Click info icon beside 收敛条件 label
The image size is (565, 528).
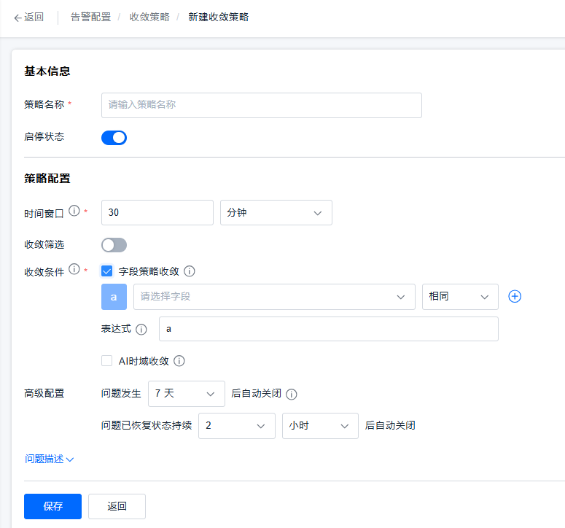pyautogui.click(x=74, y=270)
